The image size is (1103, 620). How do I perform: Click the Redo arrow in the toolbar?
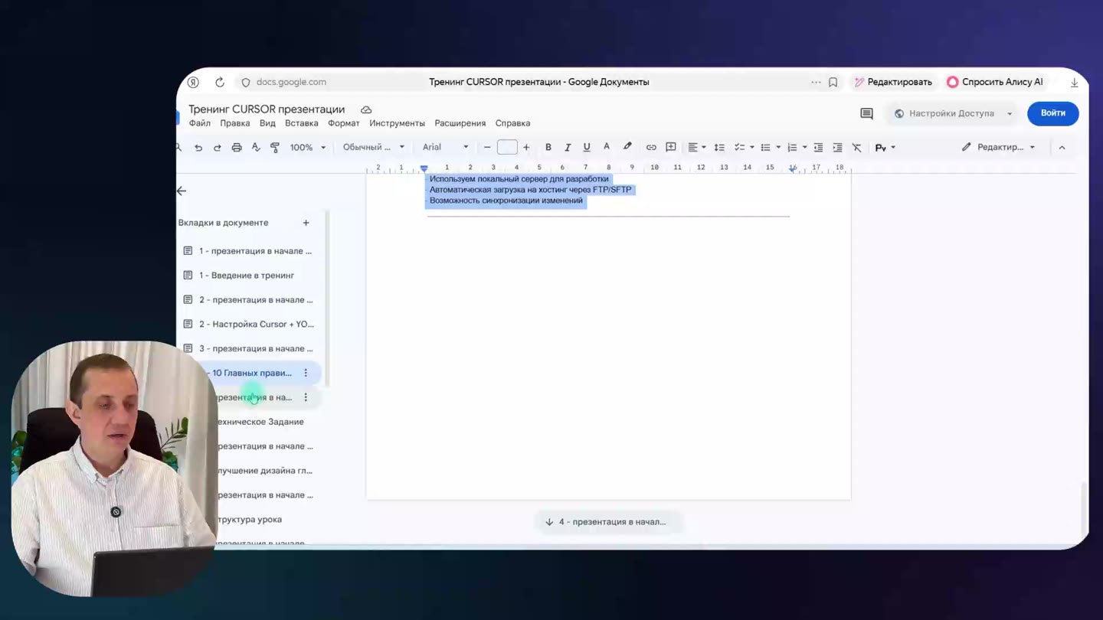tap(218, 148)
